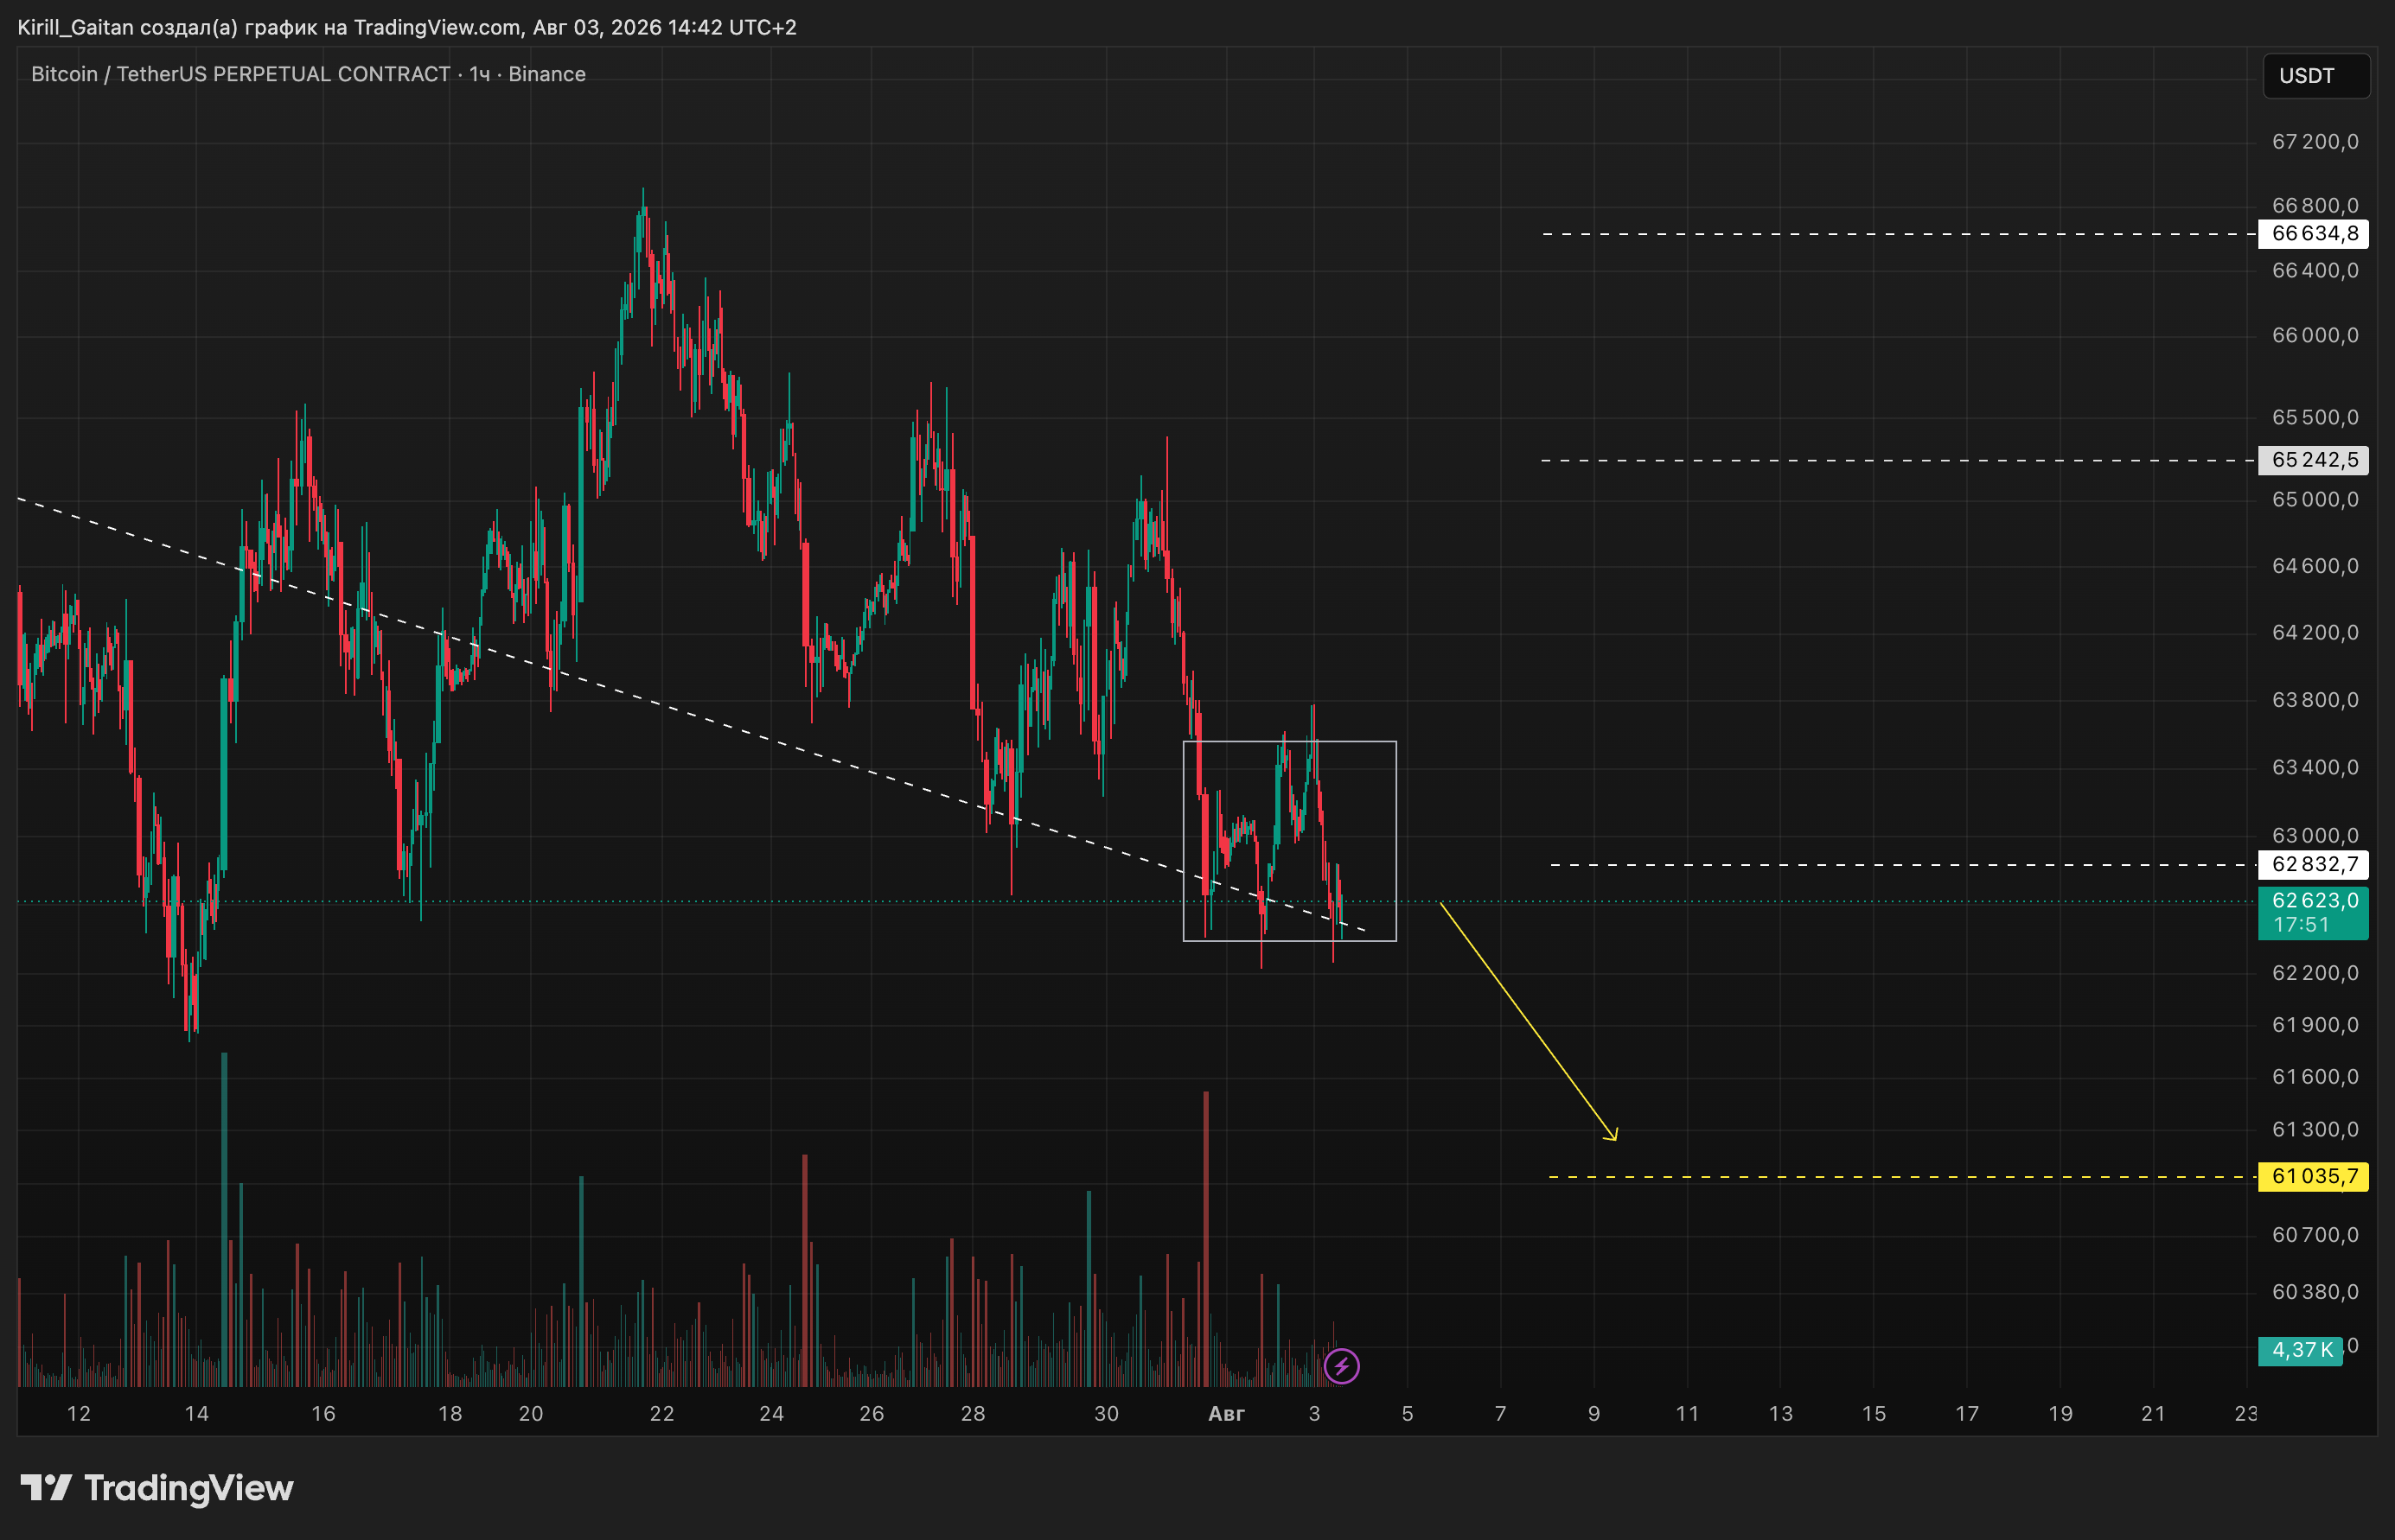Screen dimensions: 2395x1540
Task: Click date 18 on the time axis
Action: point(450,1414)
